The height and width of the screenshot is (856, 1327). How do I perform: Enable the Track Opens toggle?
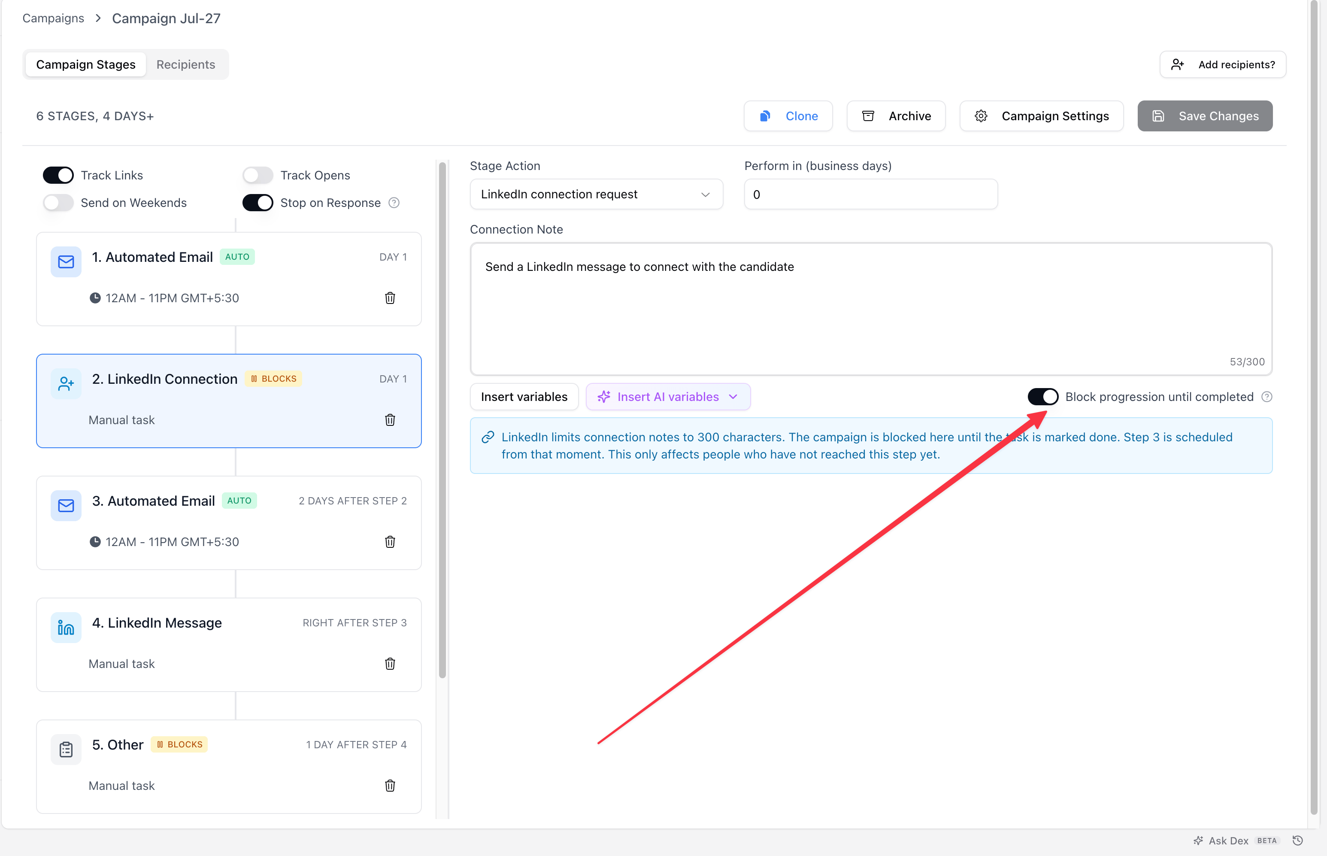point(258,175)
